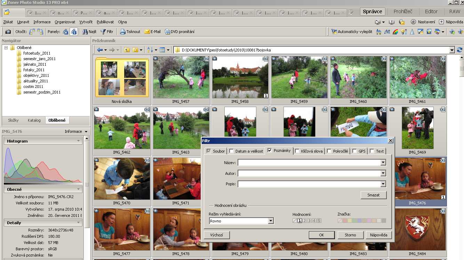Click the Výchozí button
464x260 pixels.
216,235
